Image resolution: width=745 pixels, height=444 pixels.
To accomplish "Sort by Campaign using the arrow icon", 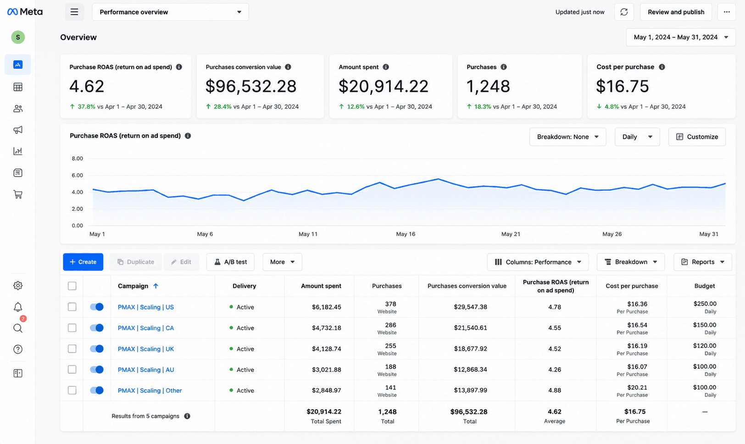I will point(156,286).
